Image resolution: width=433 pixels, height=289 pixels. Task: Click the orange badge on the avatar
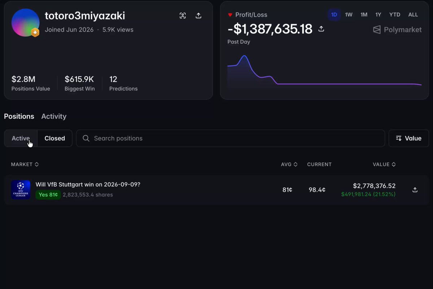tap(35, 32)
